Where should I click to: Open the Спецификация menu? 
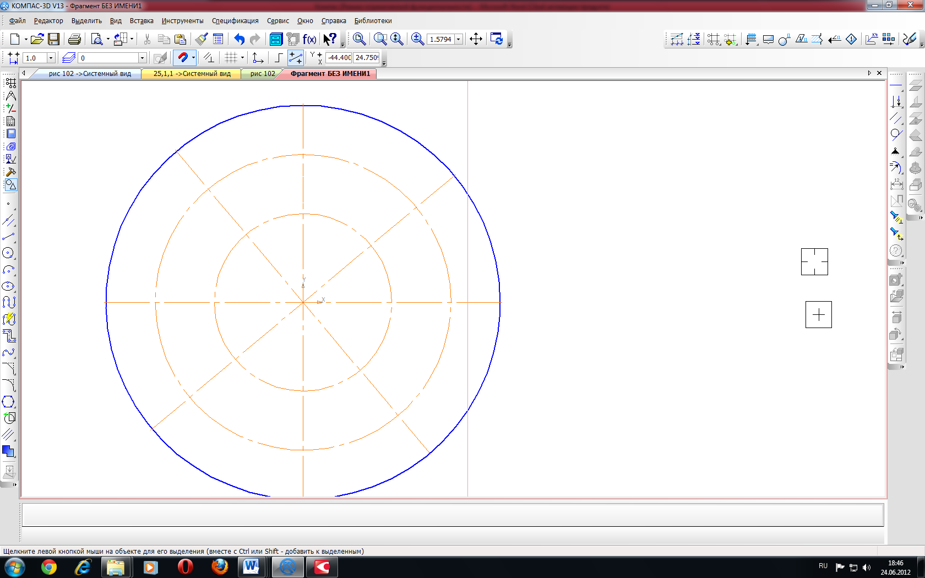coord(235,21)
